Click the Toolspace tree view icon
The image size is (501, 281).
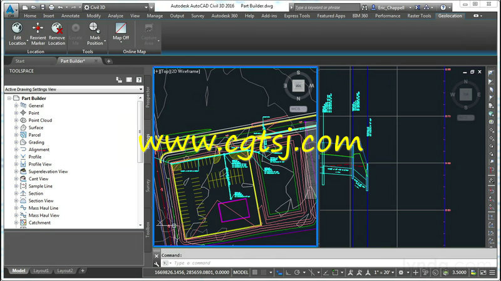[x=119, y=80]
